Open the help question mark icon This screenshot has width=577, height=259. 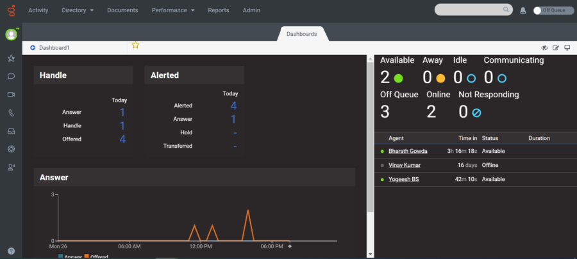click(x=11, y=251)
